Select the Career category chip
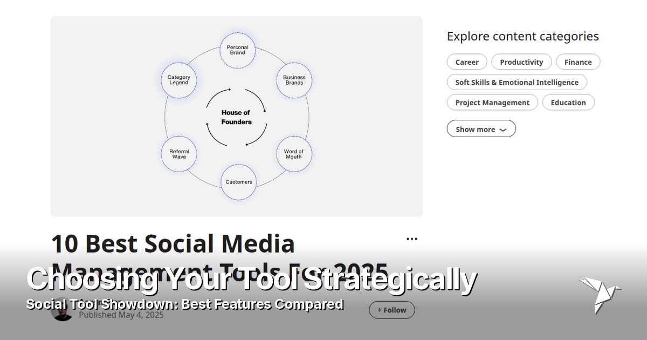This screenshot has width=647, height=340. click(x=467, y=62)
